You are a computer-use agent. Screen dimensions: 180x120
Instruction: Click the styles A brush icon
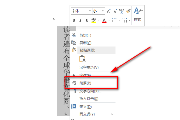(138, 11)
